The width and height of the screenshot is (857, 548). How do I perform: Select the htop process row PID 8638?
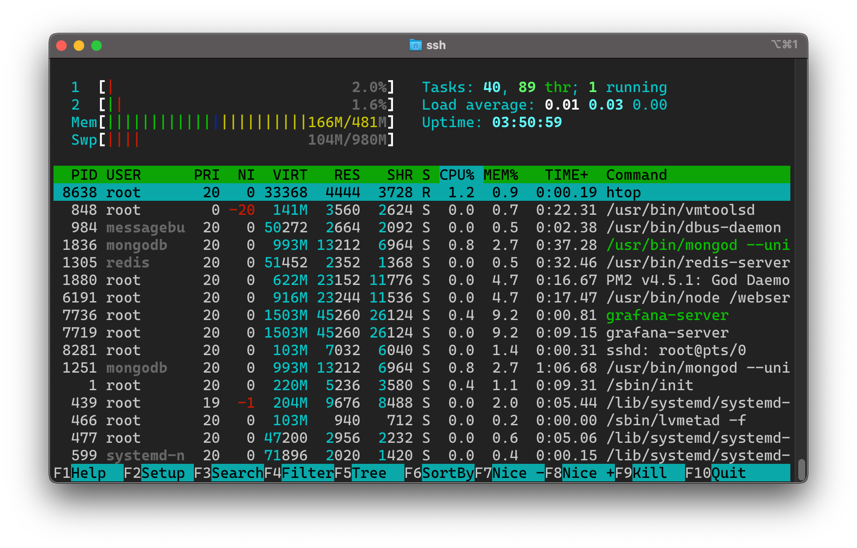(421, 192)
